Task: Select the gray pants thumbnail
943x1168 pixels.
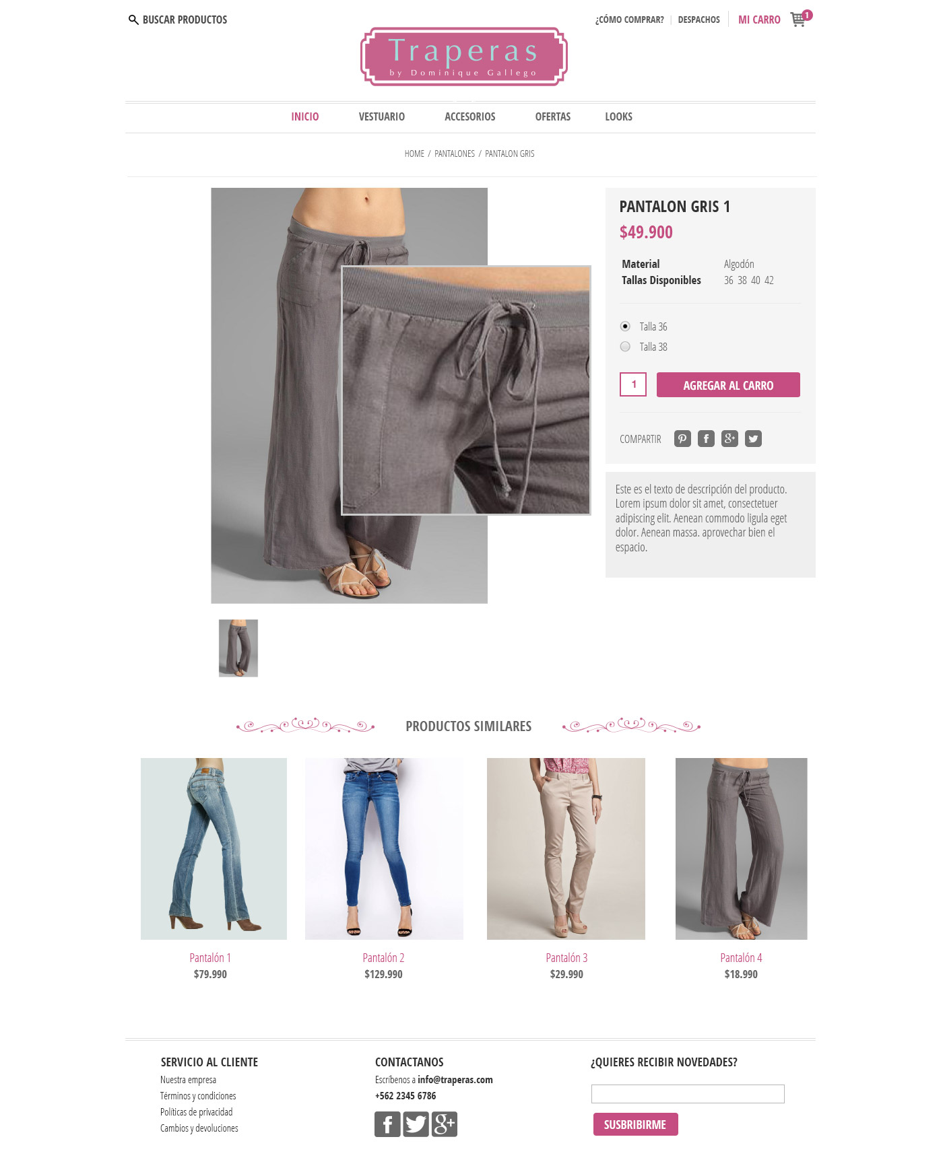Action: pyautogui.click(x=238, y=648)
